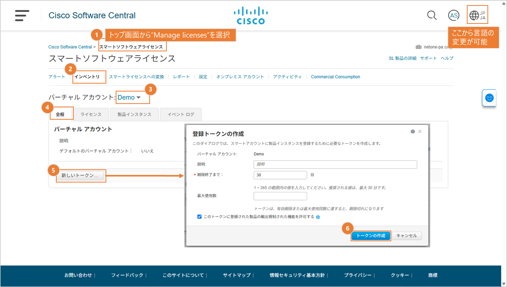Click the キャンセル button
Image resolution: width=507 pixels, height=287 pixels.
(407, 236)
